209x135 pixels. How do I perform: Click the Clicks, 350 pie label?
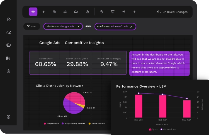(x=62, y=116)
